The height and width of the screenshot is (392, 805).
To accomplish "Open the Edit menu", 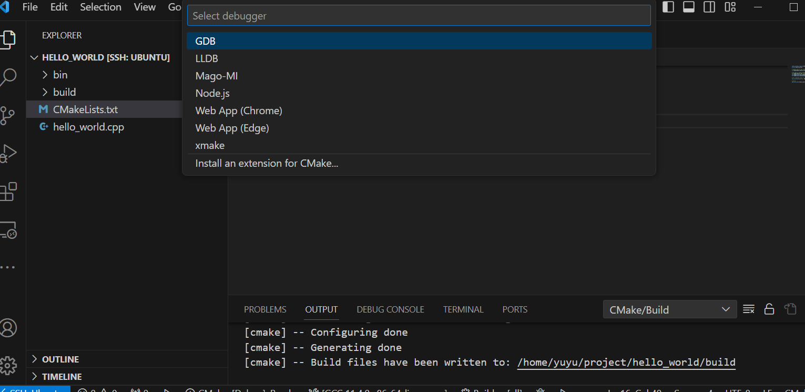I will click(59, 7).
